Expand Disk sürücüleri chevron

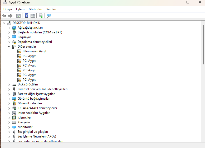point(9,85)
